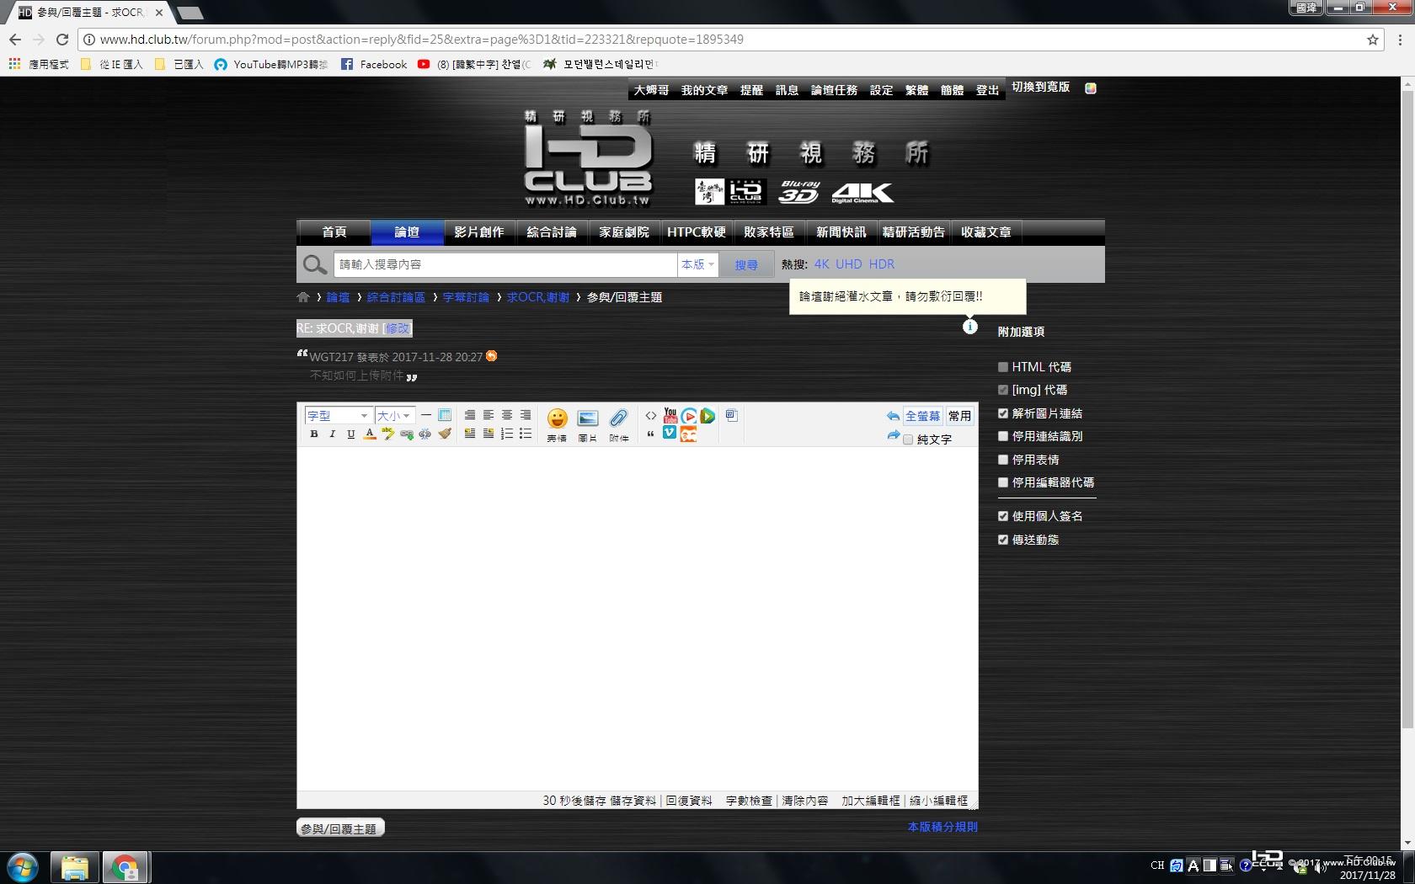1415x884 pixels.
Task: Click the redo arrow in the editor
Action: pyautogui.click(x=893, y=435)
